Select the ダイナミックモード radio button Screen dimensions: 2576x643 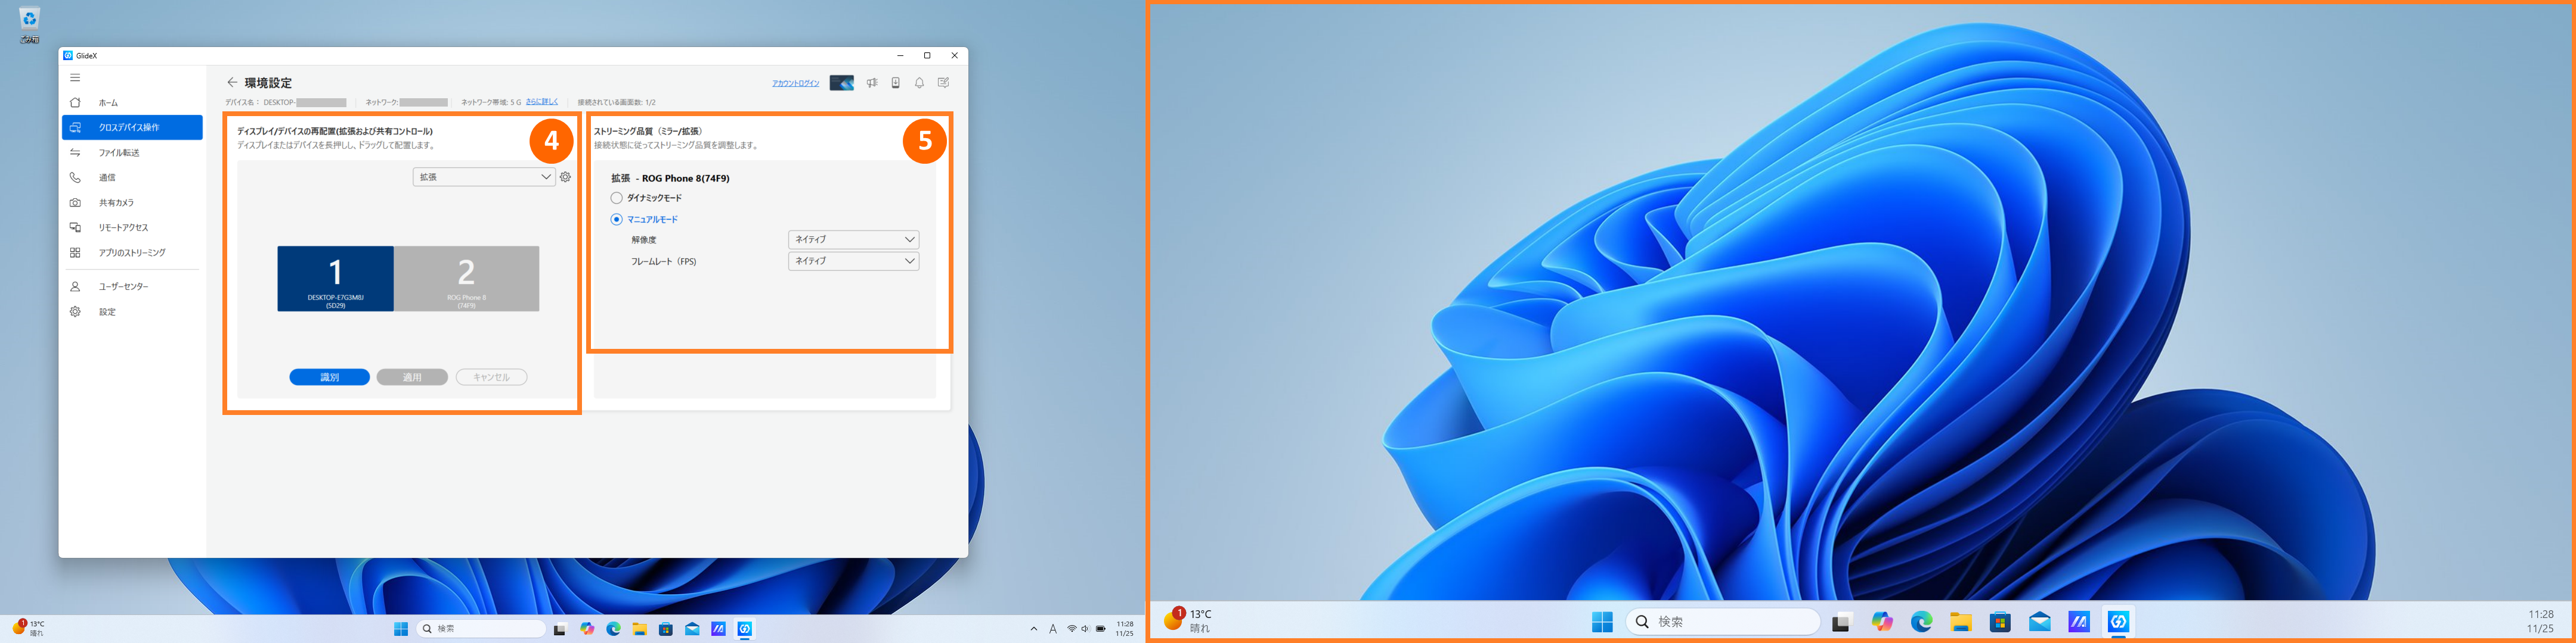(617, 198)
